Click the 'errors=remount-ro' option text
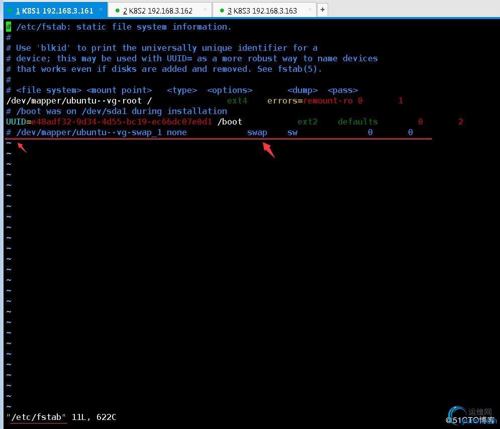This screenshot has height=429, width=500. click(x=310, y=100)
